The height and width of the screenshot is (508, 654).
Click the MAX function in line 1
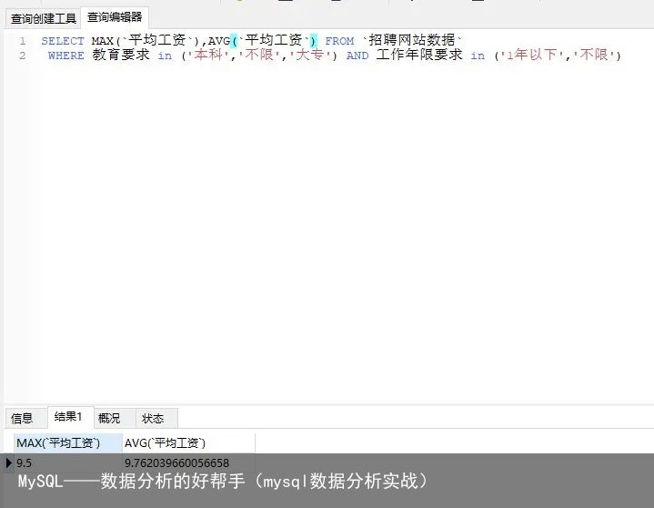pos(103,41)
